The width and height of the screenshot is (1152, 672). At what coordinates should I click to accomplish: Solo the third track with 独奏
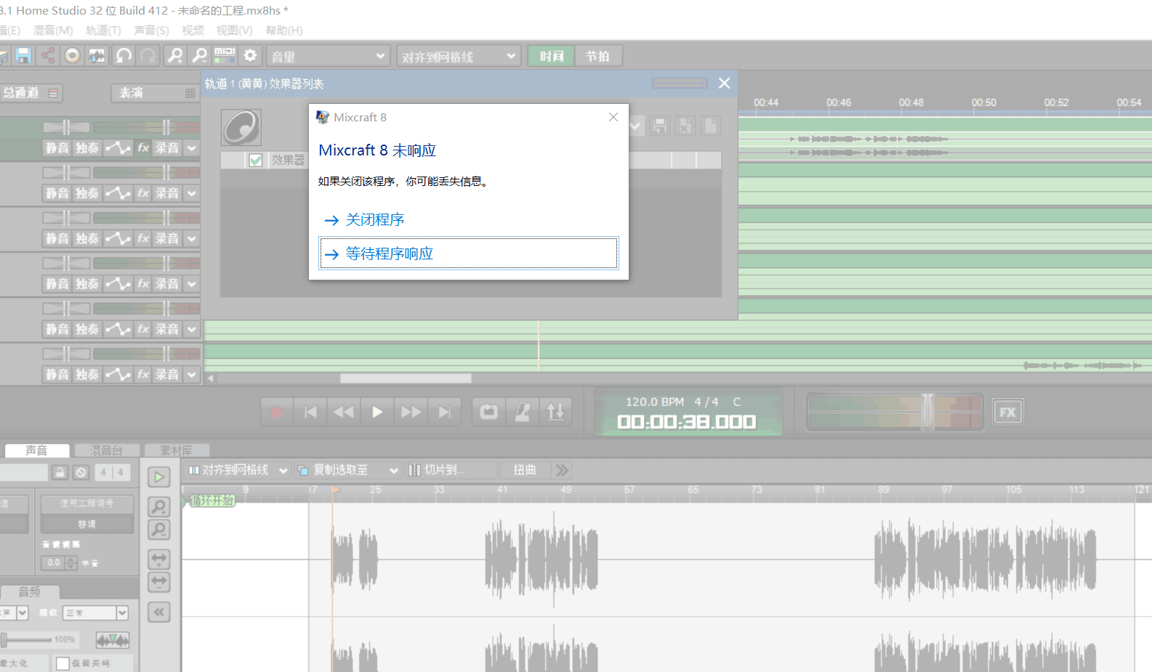(x=87, y=238)
